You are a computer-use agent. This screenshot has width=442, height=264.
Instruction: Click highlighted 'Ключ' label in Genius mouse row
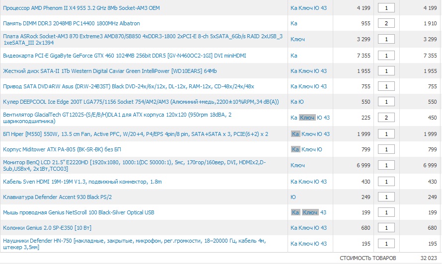click(310, 212)
